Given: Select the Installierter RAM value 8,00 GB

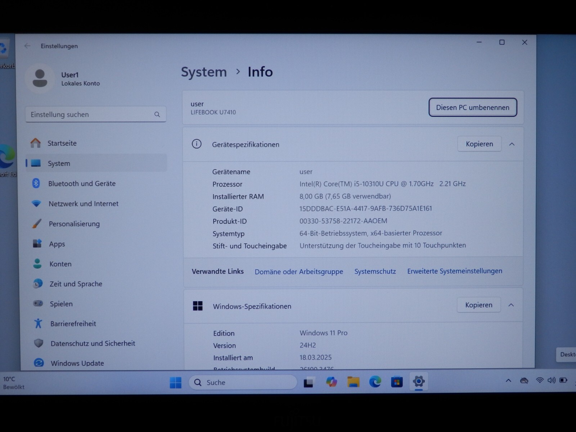Looking at the screenshot, I should click(x=345, y=196).
